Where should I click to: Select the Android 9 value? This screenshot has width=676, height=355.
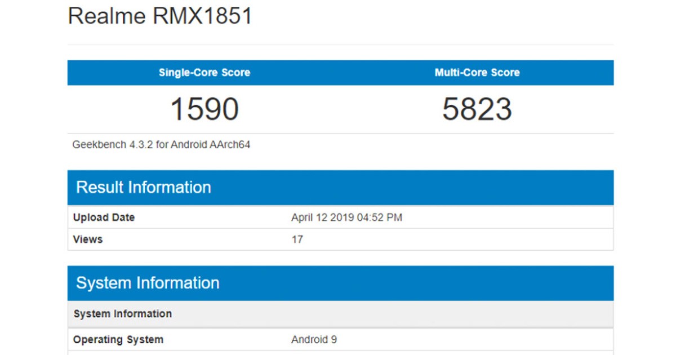[314, 340]
